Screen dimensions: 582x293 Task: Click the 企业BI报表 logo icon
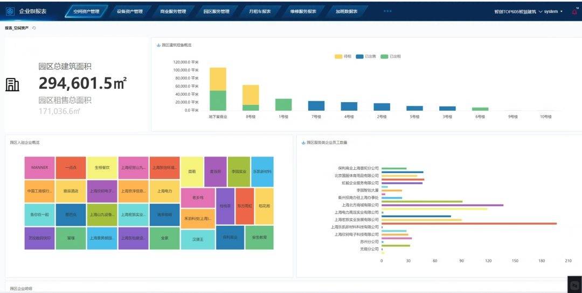point(10,11)
